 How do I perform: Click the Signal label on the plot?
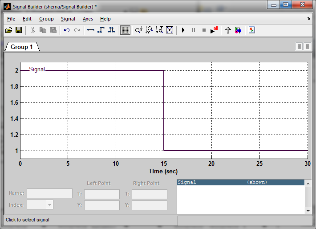coord(37,69)
